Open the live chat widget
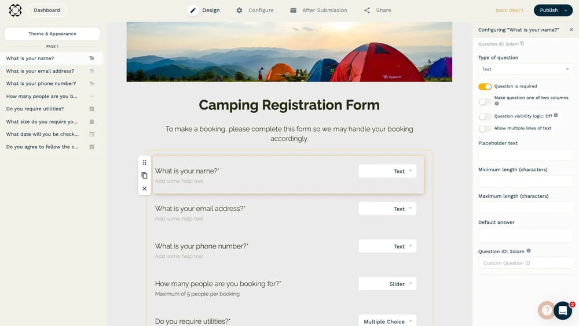Screen dimensions: 579x326 point(563,310)
